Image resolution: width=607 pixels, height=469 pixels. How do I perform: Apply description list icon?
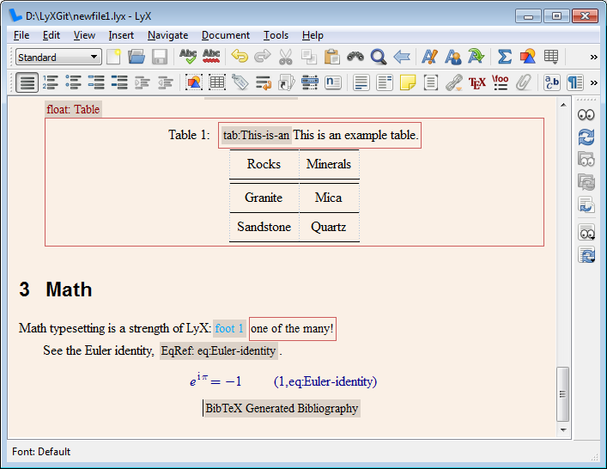coord(119,82)
